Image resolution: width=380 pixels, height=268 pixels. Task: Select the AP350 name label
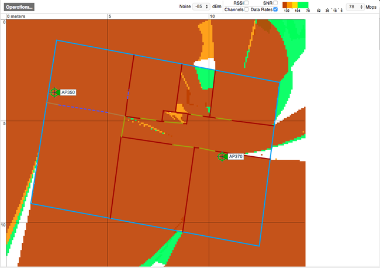(x=68, y=92)
